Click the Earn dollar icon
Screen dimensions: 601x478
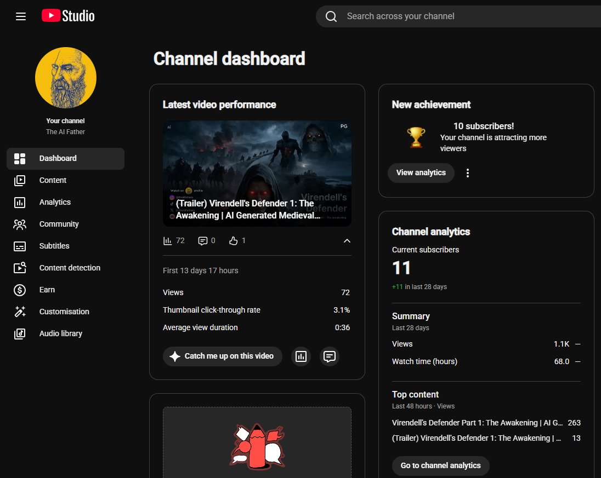coord(20,290)
